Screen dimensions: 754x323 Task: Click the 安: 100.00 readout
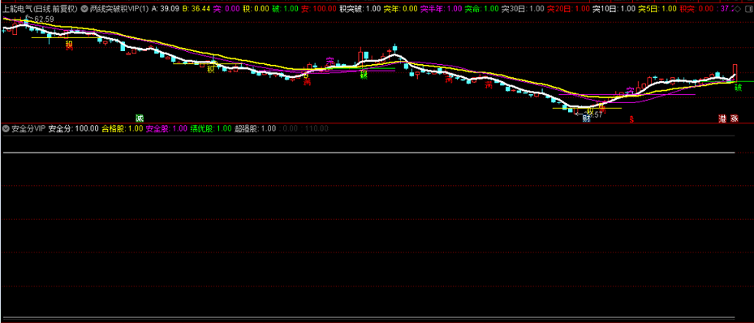(318, 9)
